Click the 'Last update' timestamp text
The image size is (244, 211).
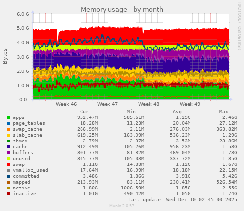click(183, 200)
